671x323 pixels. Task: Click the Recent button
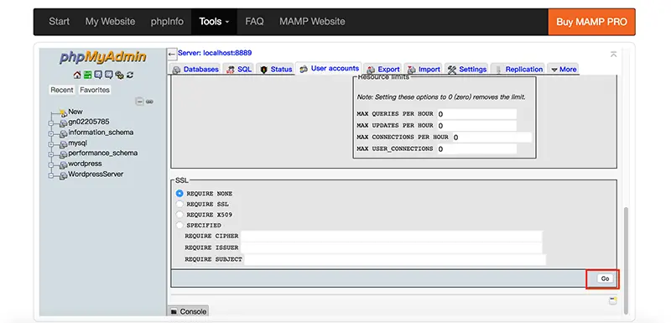[x=62, y=90]
